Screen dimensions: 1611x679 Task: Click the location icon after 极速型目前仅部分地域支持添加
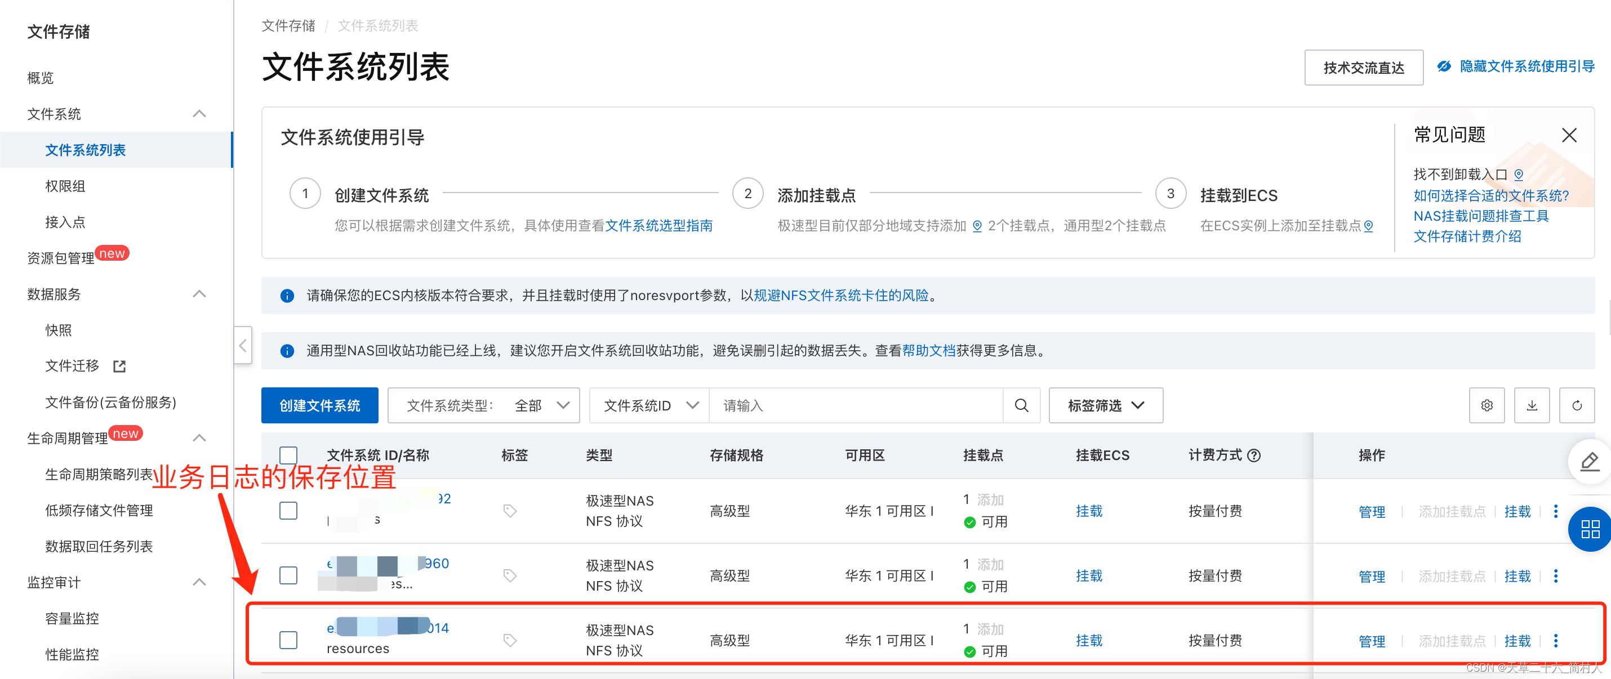(977, 226)
